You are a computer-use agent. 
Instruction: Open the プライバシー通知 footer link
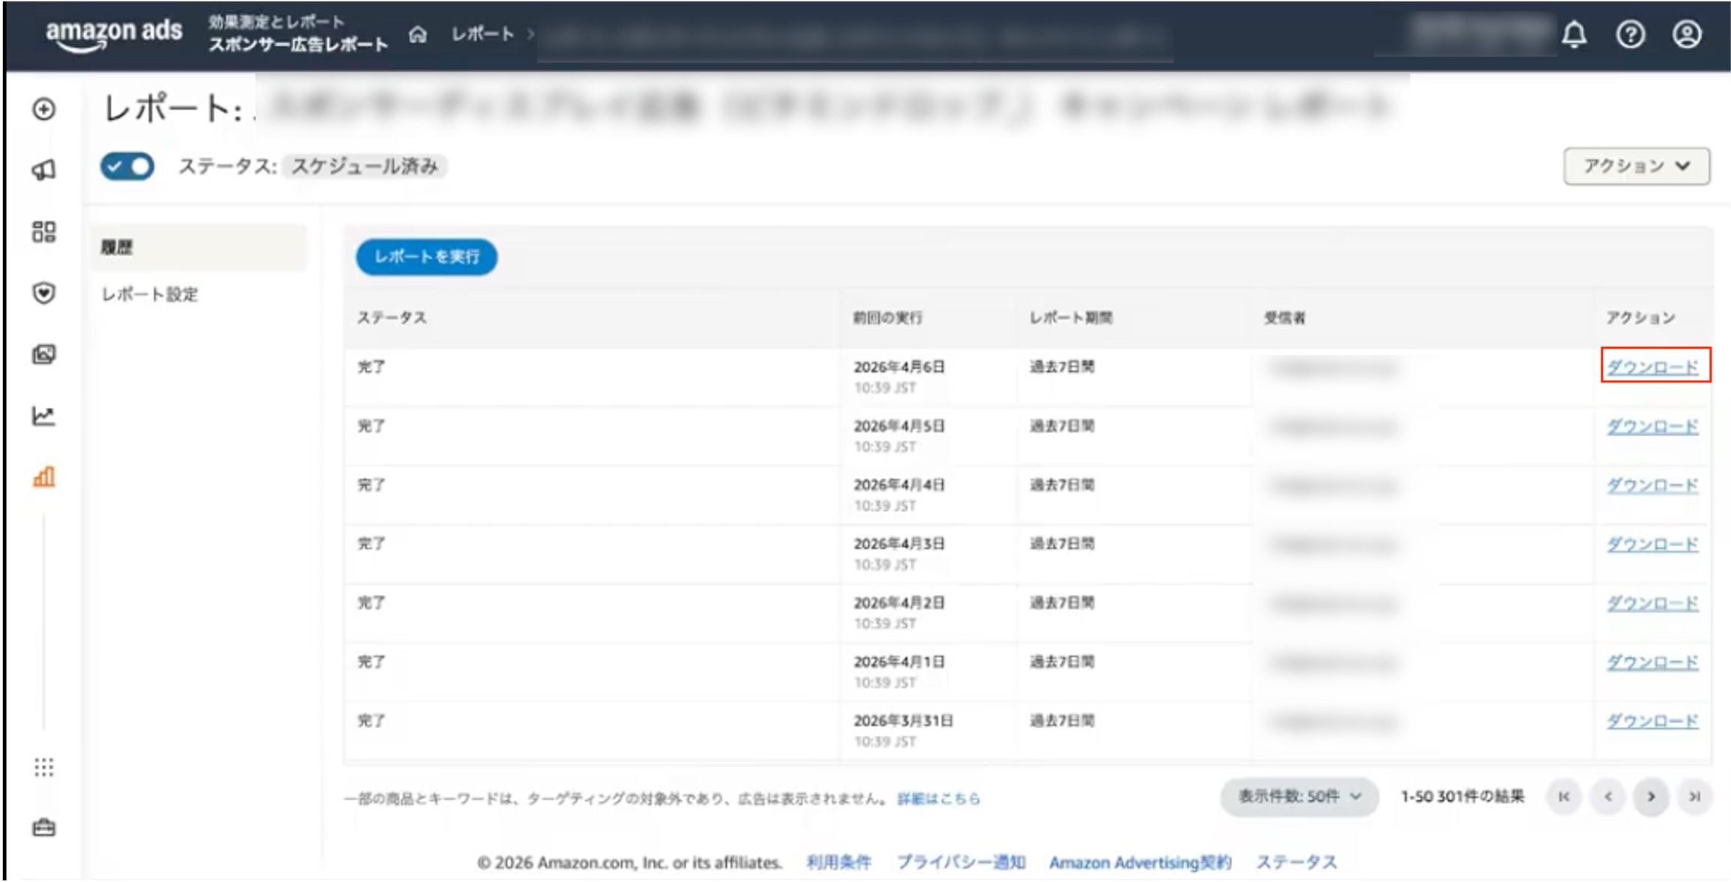tap(961, 863)
